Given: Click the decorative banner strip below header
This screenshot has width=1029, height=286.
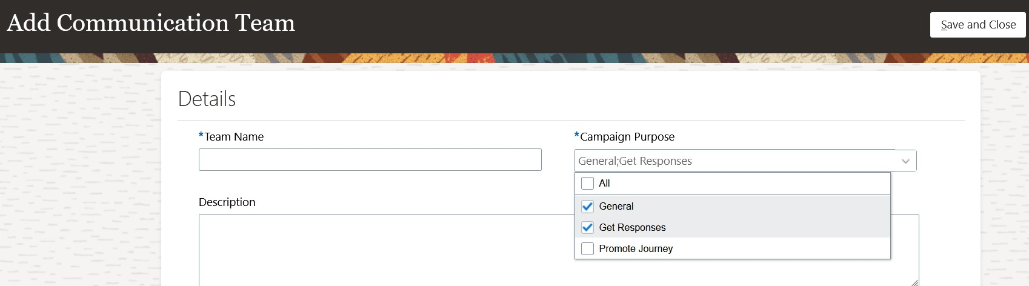Looking at the screenshot, I should pos(514,58).
